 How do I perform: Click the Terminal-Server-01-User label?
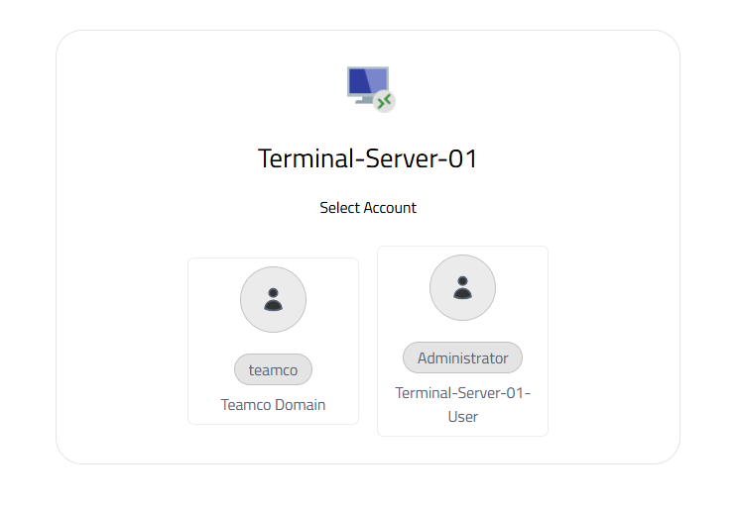[x=462, y=405]
